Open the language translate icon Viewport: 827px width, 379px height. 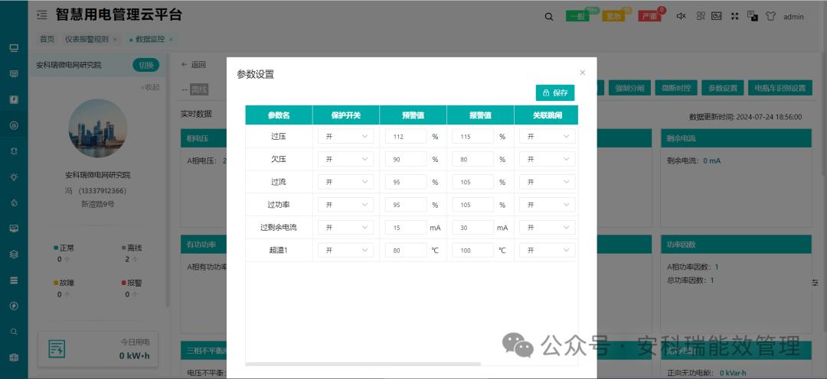[x=753, y=16]
